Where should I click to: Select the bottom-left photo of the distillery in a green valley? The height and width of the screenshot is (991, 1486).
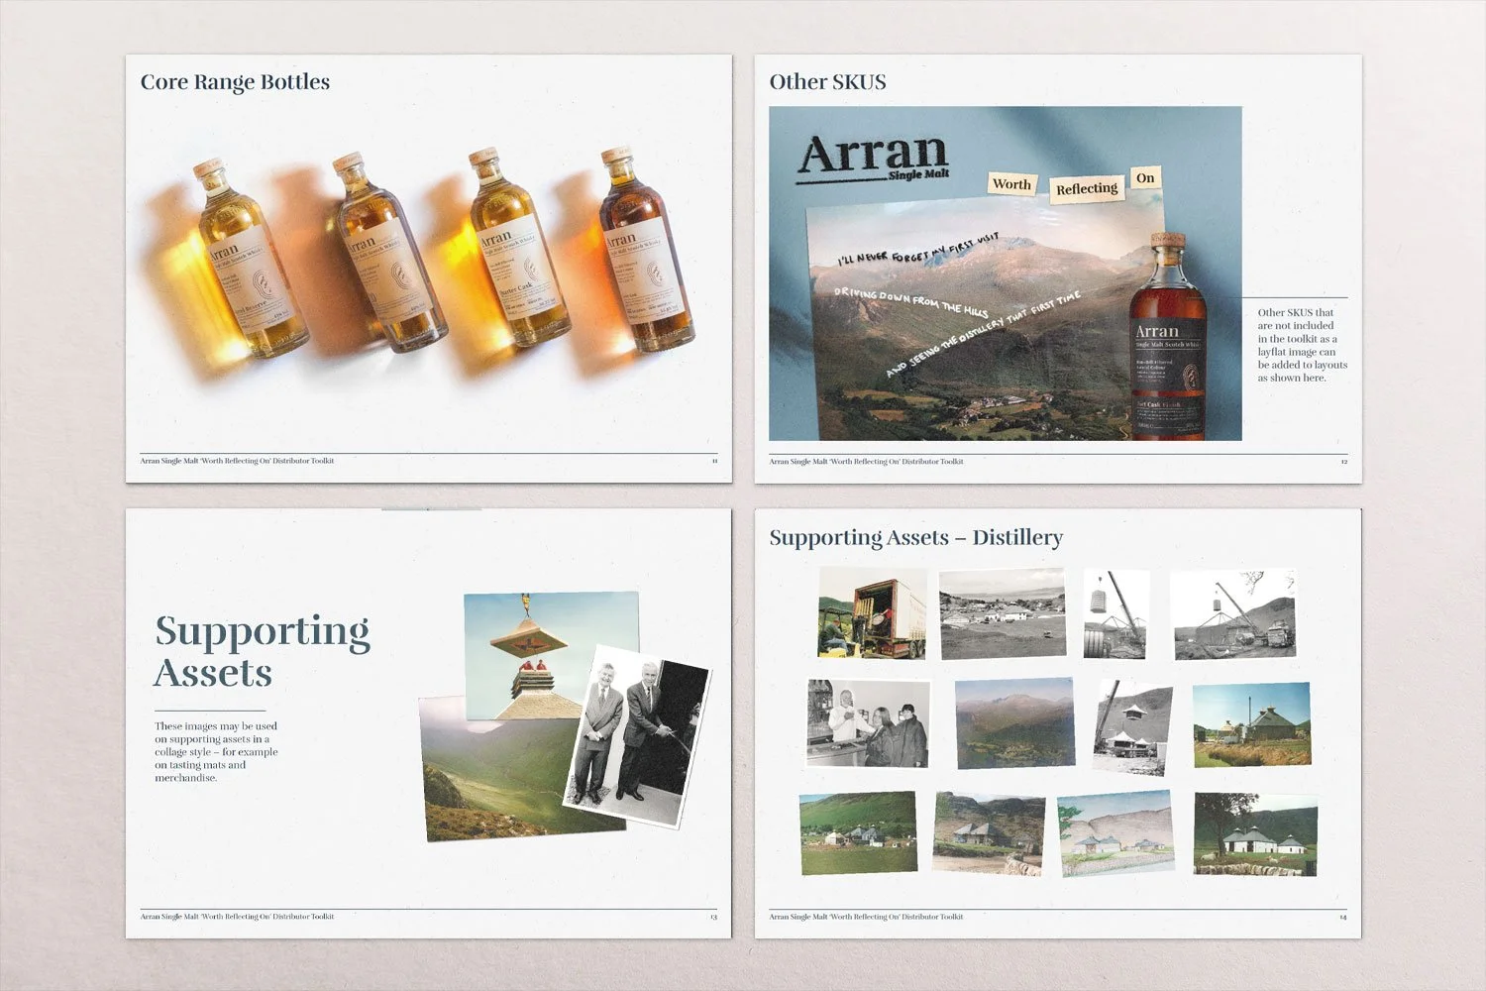(858, 833)
